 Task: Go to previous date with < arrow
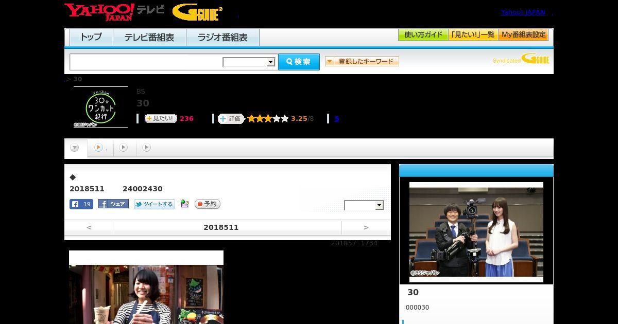89,227
